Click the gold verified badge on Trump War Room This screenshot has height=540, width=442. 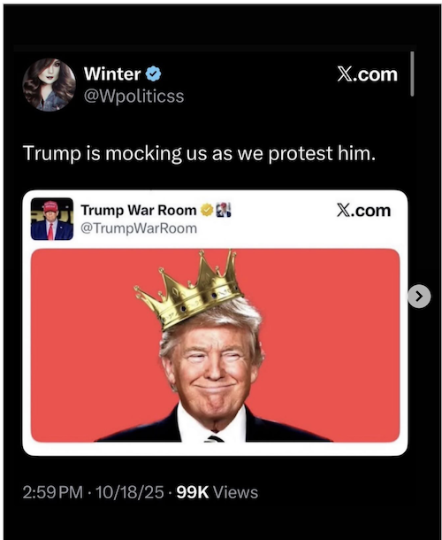[x=207, y=210]
